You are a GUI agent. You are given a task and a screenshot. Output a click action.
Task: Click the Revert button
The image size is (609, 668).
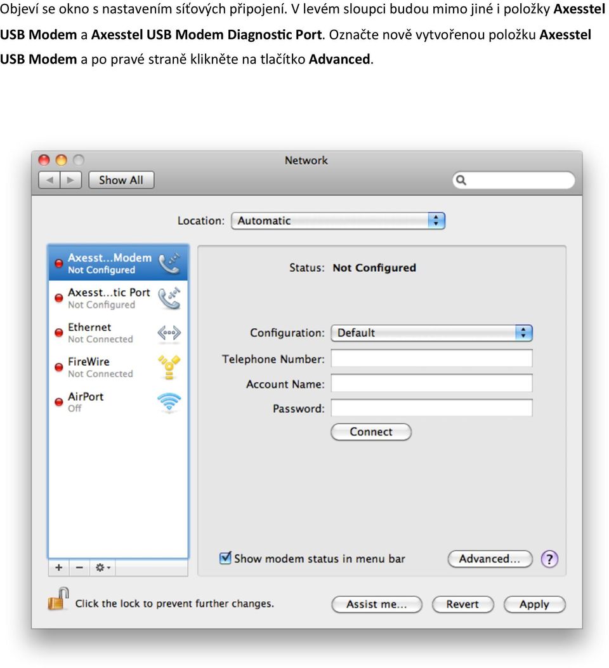click(x=462, y=604)
